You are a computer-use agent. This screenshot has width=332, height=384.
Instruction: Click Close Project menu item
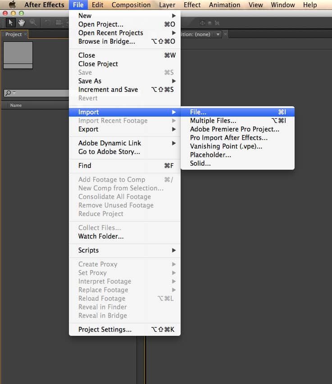[x=125, y=64]
